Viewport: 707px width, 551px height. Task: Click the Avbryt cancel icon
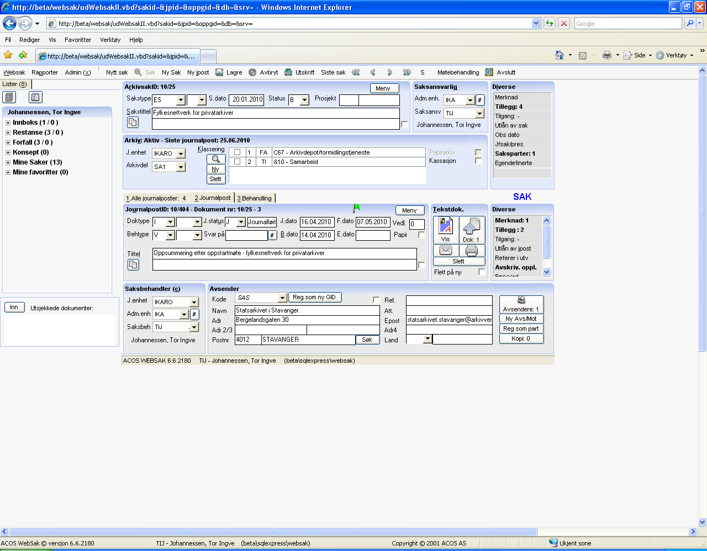(x=252, y=72)
